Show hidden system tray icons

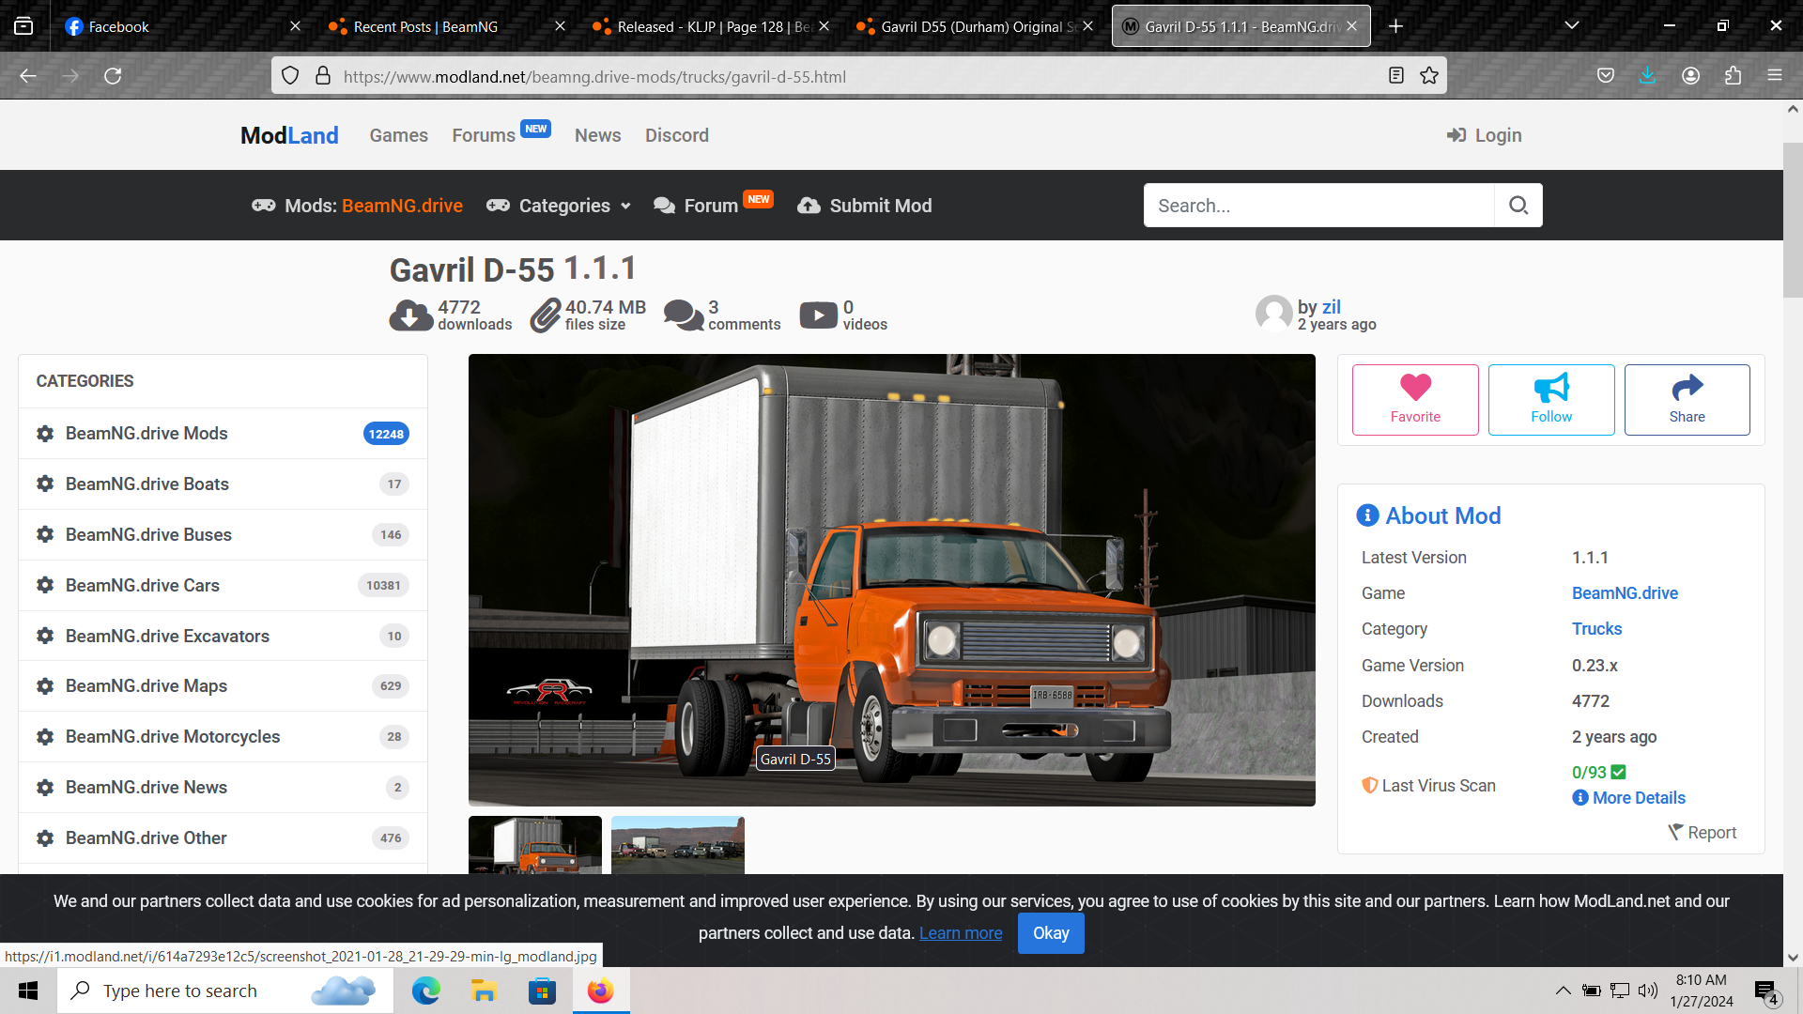[1563, 991]
